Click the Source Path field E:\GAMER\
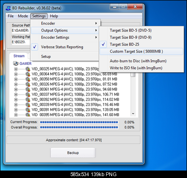 click(21, 30)
